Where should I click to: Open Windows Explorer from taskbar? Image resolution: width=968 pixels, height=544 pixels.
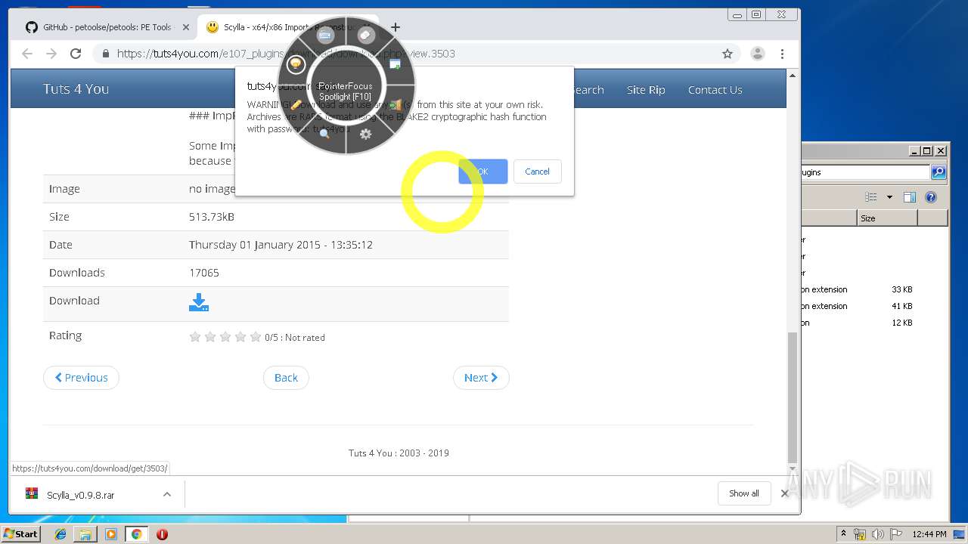tap(85, 534)
